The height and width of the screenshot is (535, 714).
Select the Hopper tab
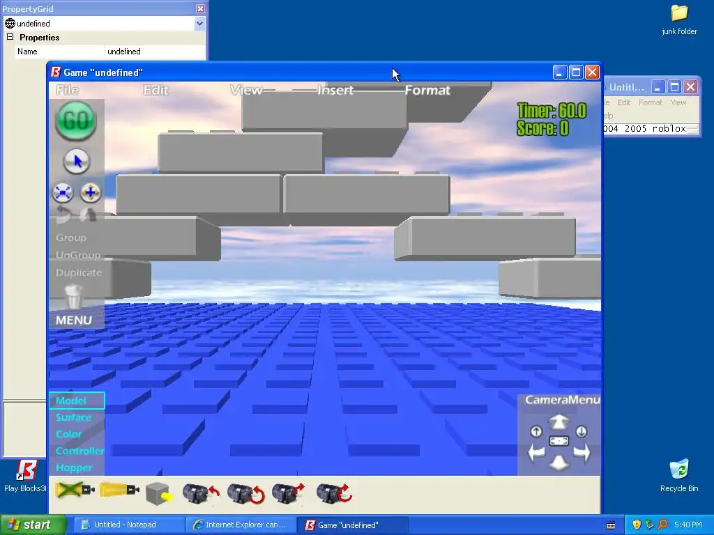click(74, 467)
